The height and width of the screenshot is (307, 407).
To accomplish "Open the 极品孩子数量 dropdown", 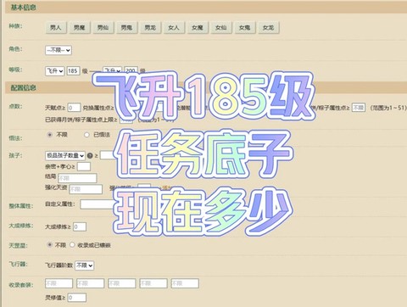I will (65, 155).
